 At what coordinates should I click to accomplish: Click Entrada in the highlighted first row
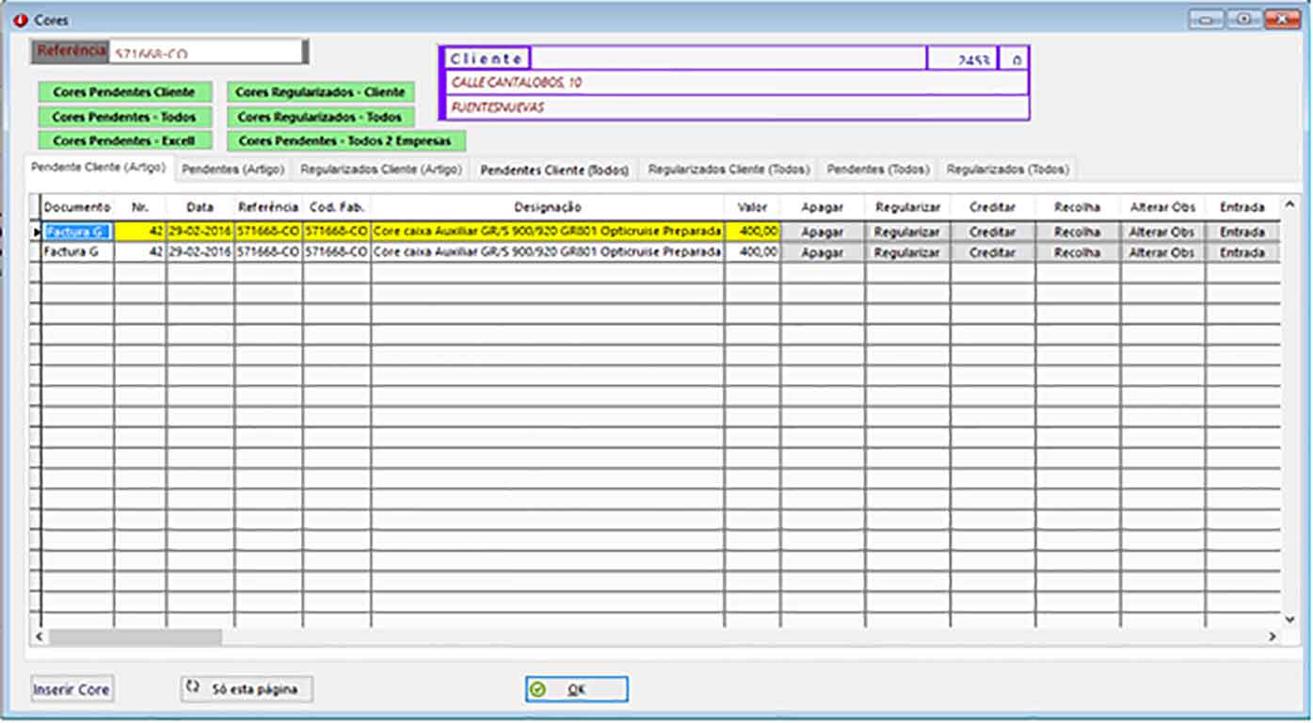coord(1242,232)
